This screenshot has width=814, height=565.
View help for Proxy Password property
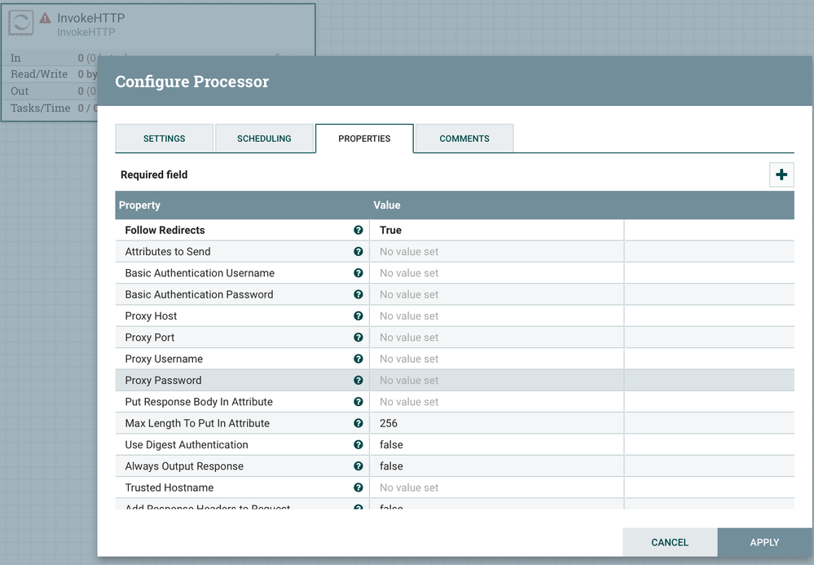(x=359, y=380)
